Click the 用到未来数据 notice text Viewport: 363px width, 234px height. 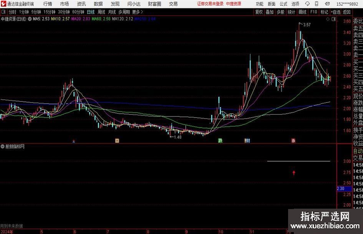pos(12,226)
